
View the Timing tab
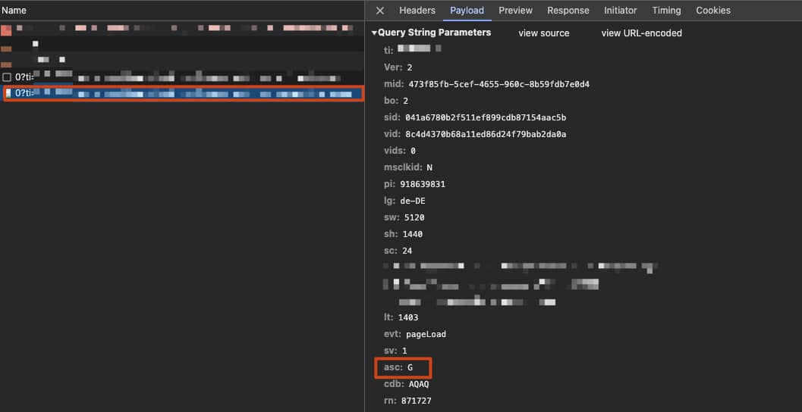(666, 11)
